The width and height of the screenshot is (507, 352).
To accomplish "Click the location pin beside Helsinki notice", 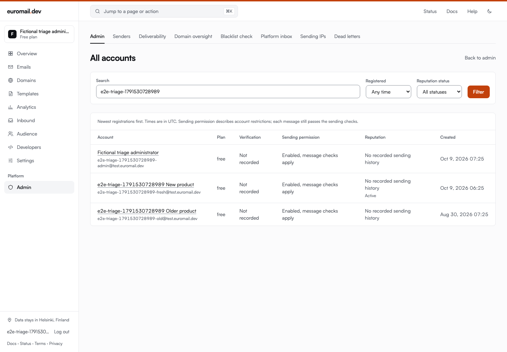I will (10, 320).
